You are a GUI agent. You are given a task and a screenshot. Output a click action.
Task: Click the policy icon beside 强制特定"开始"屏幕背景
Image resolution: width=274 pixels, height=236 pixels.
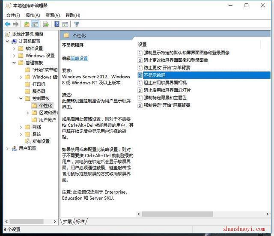point(140,105)
